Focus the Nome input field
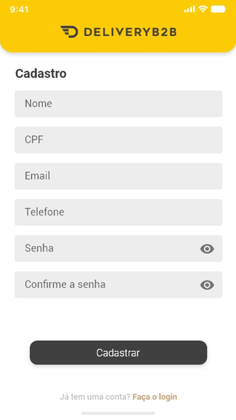The height and width of the screenshot is (420, 236). [x=118, y=104]
